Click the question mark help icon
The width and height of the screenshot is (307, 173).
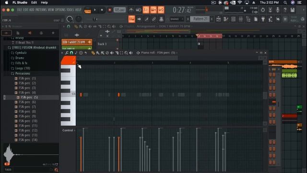(x=285, y=10)
